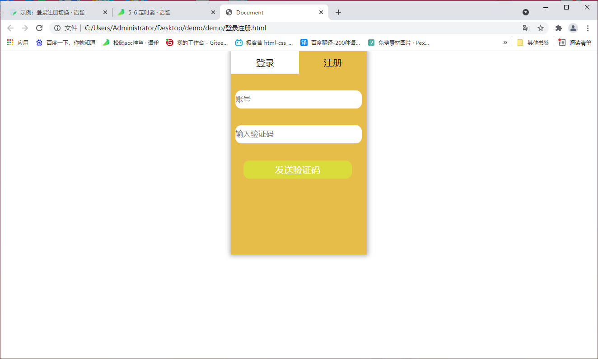598x359 pixels.
Task: Switch to the 登录 tab in the form
Action: (265, 62)
